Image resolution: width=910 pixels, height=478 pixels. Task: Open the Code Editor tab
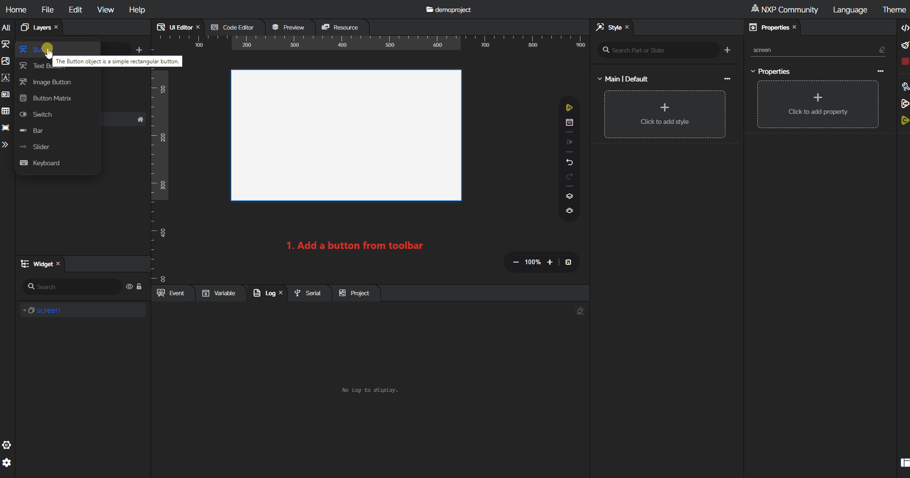coord(233,27)
